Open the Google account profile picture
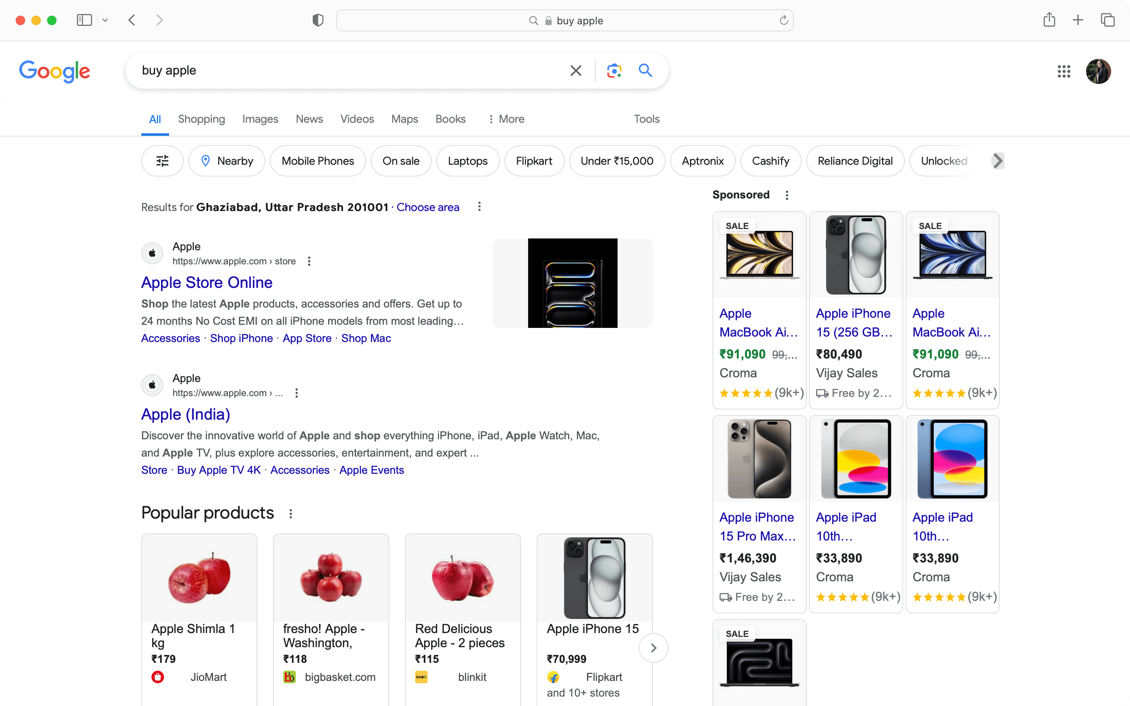Viewport: 1130px width, 706px height. point(1098,71)
